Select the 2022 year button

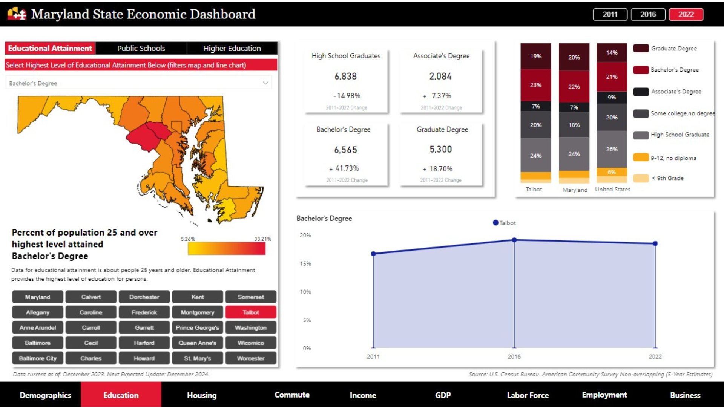coord(686,14)
